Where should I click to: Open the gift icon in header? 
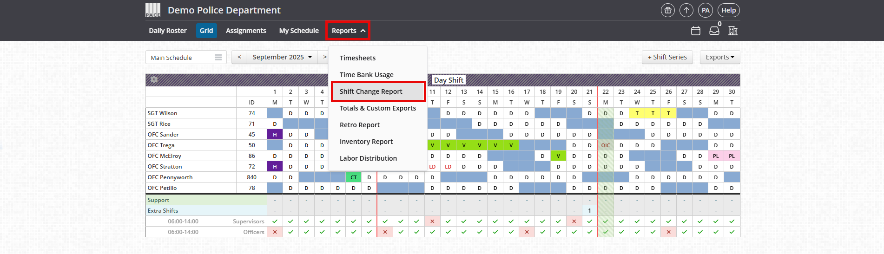click(x=668, y=10)
